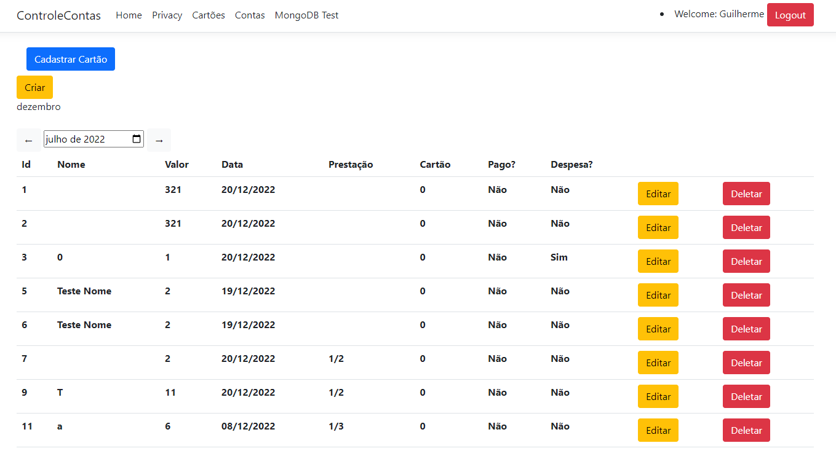Delete the row with Id 6
This screenshot has height=459, width=836.
746,329
